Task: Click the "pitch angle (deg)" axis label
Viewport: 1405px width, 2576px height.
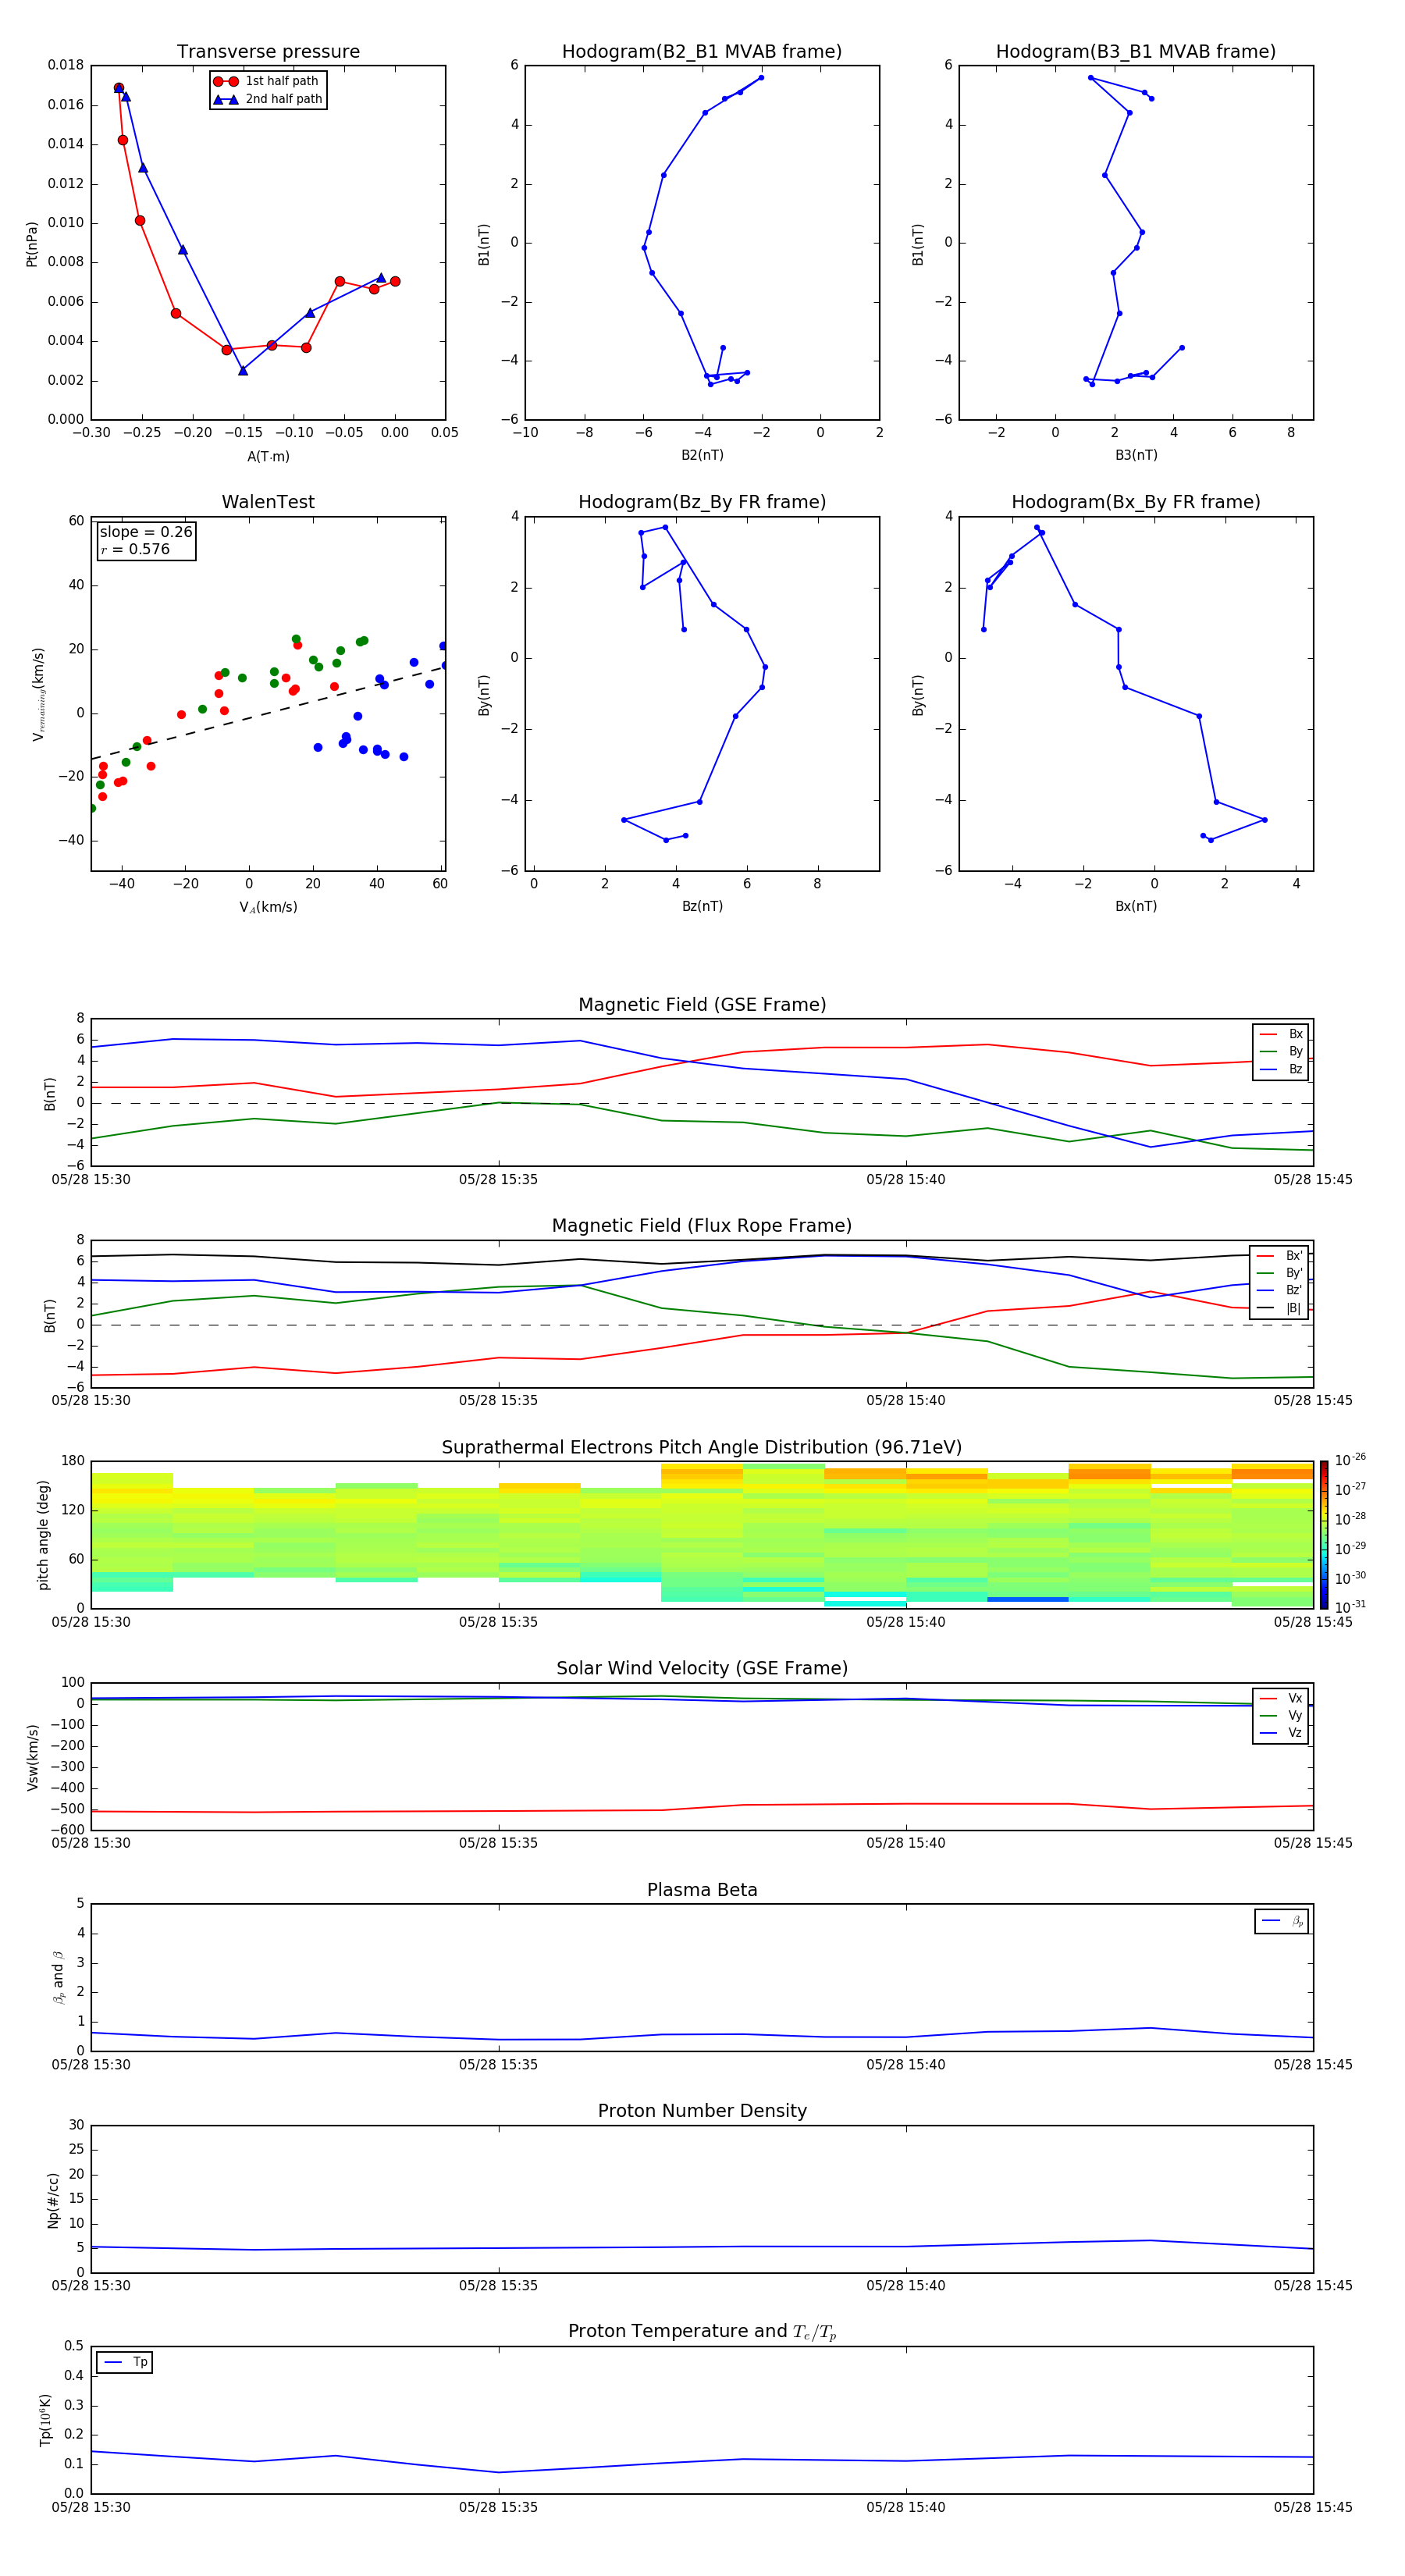Action: point(44,1535)
